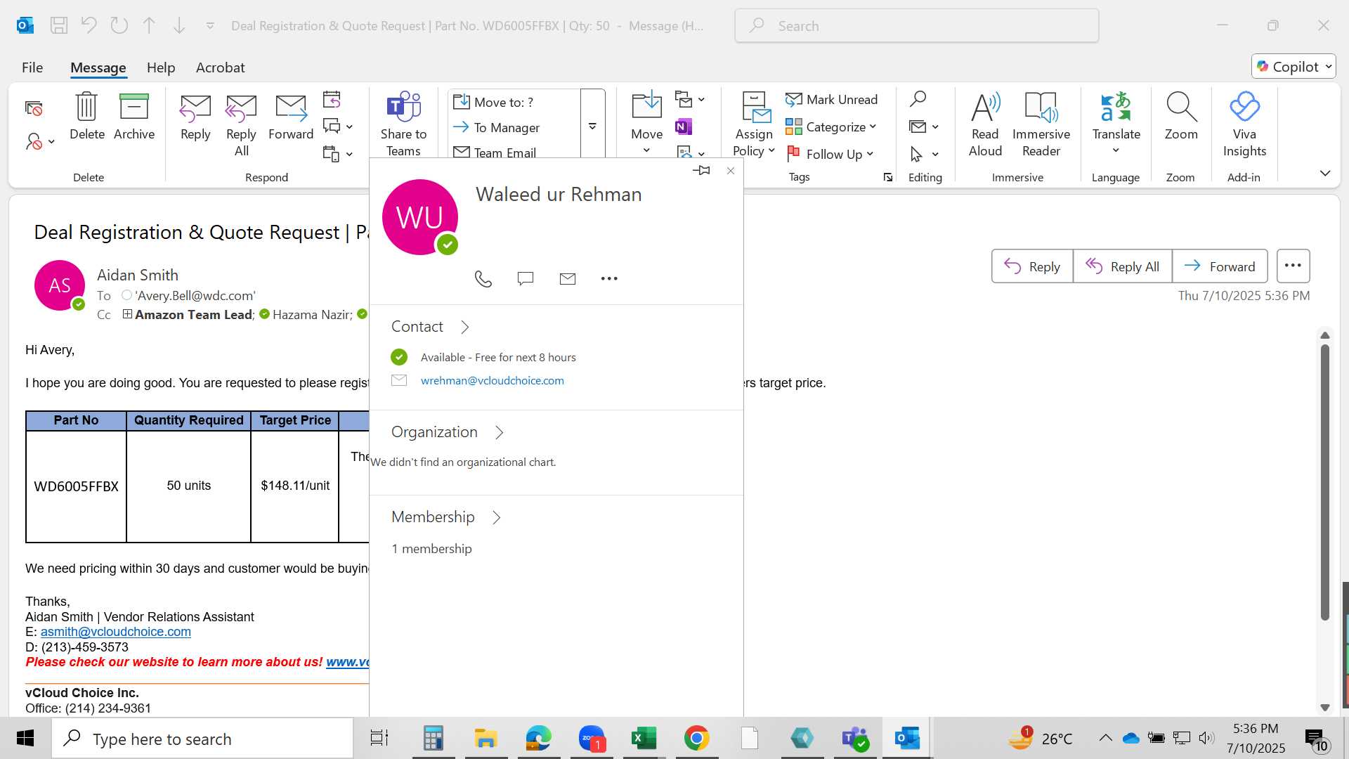Image resolution: width=1349 pixels, height=759 pixels.
Task: Click the Translate icon
Action: coord(1116,108)
